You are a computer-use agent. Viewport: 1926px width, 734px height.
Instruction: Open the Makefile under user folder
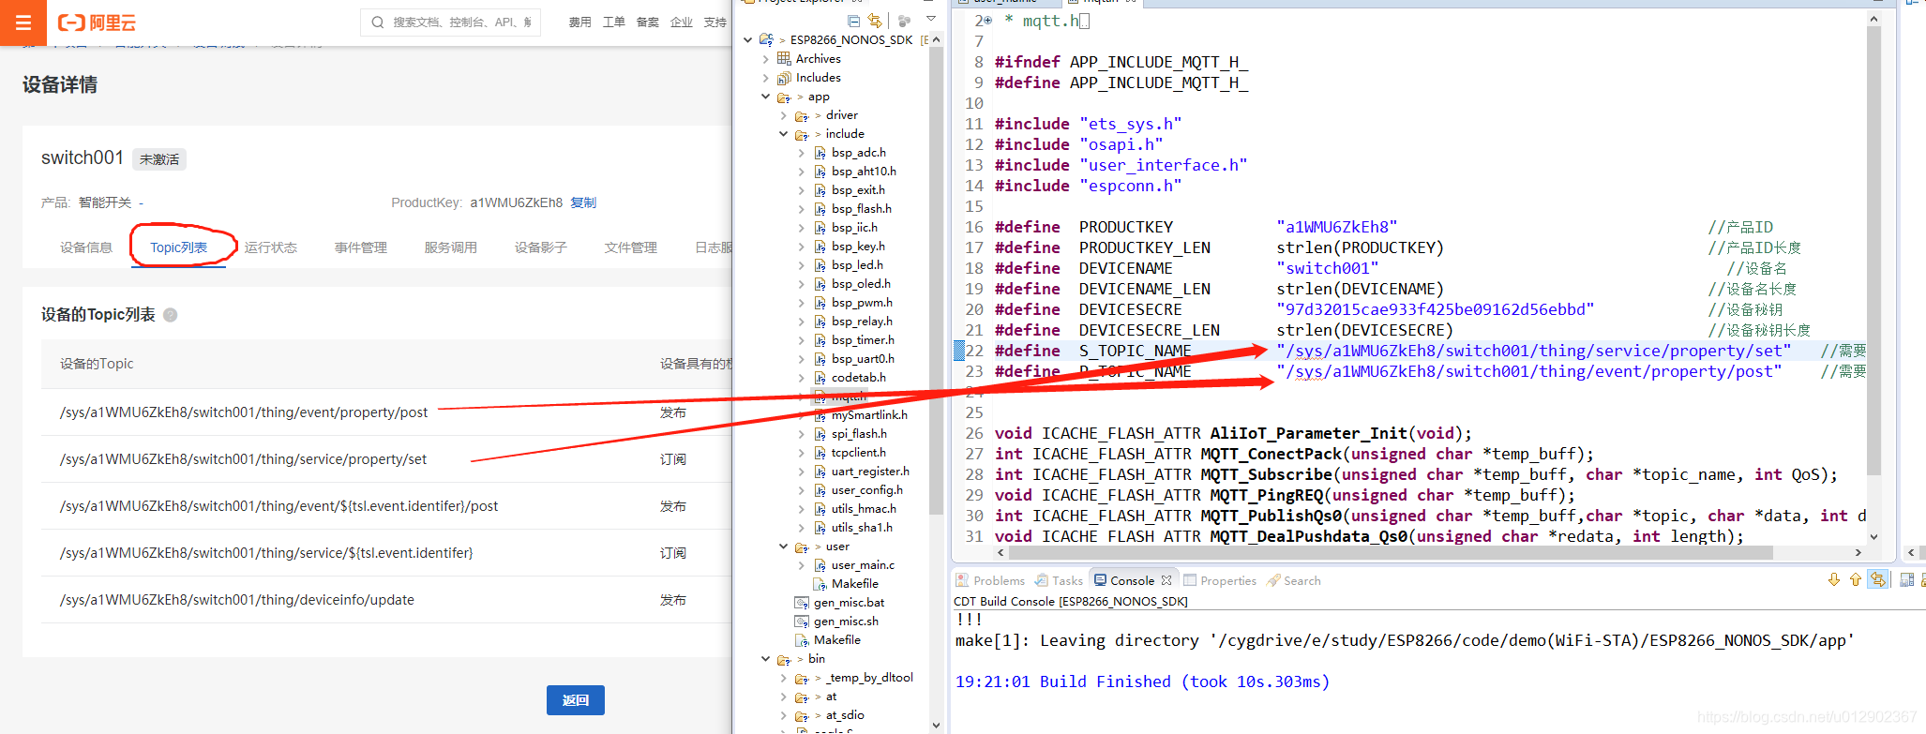(855, 584)
